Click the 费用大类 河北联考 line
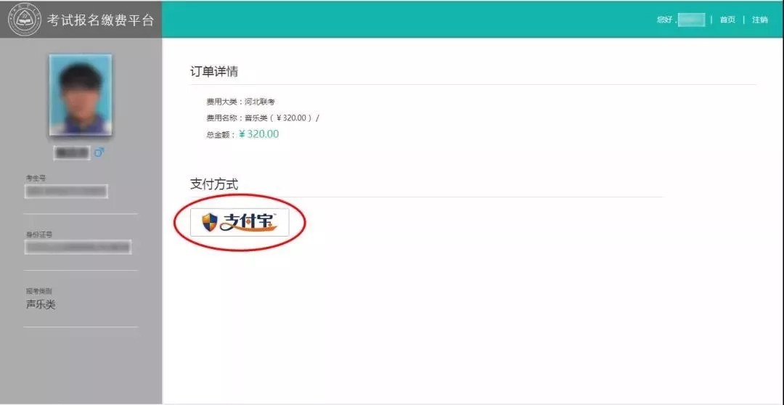Image resolution: width=784 pixels, height=405 pixels. (x=241, y=102)
